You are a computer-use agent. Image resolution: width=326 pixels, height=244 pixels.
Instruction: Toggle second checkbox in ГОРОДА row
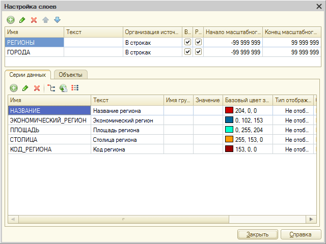[x=198, y=52]
